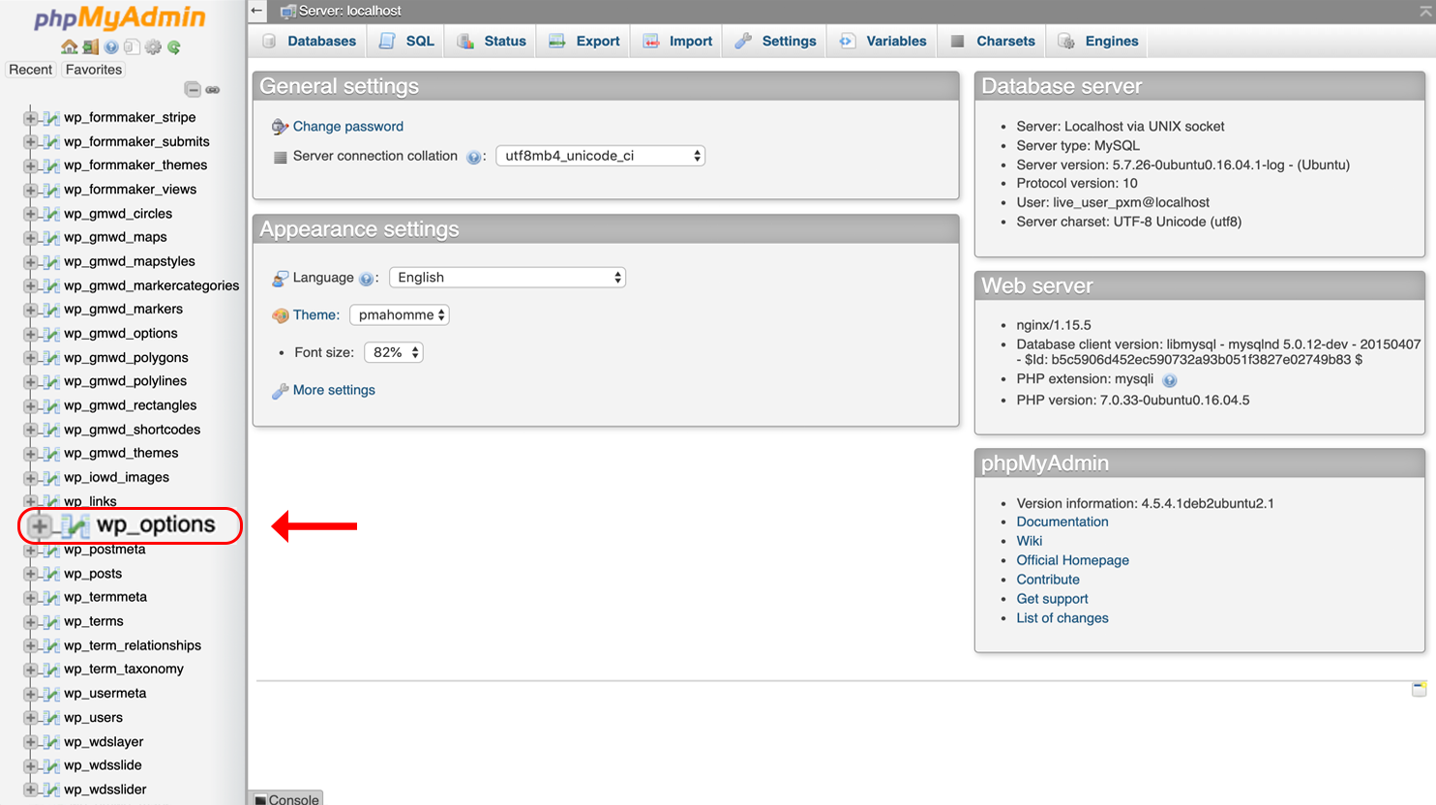Screen dimensions: 1436x805
Task: Expand the wp_users table node
Action: point(31,718)
